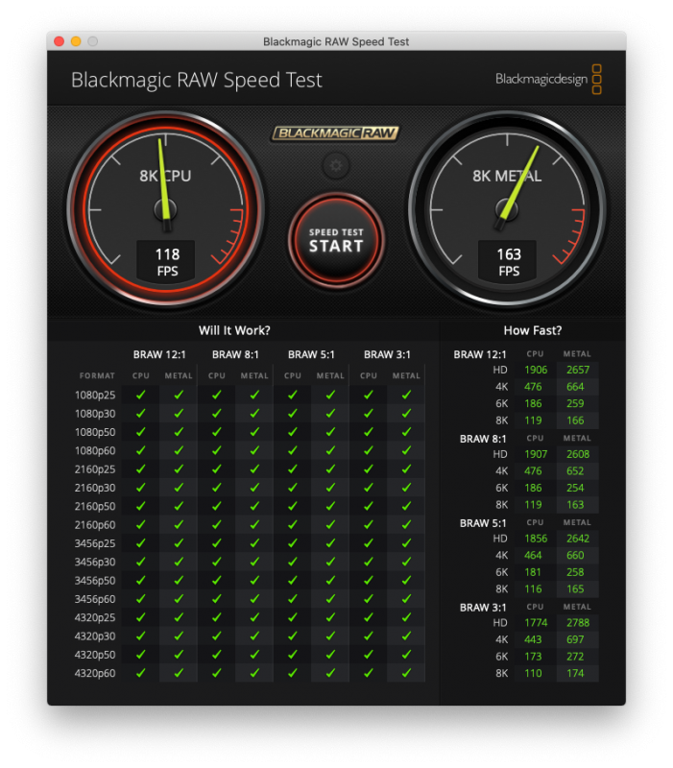The height and width of the screenshot is (768, 673).
Task: Start the speed test
Action: click(336, 240)
